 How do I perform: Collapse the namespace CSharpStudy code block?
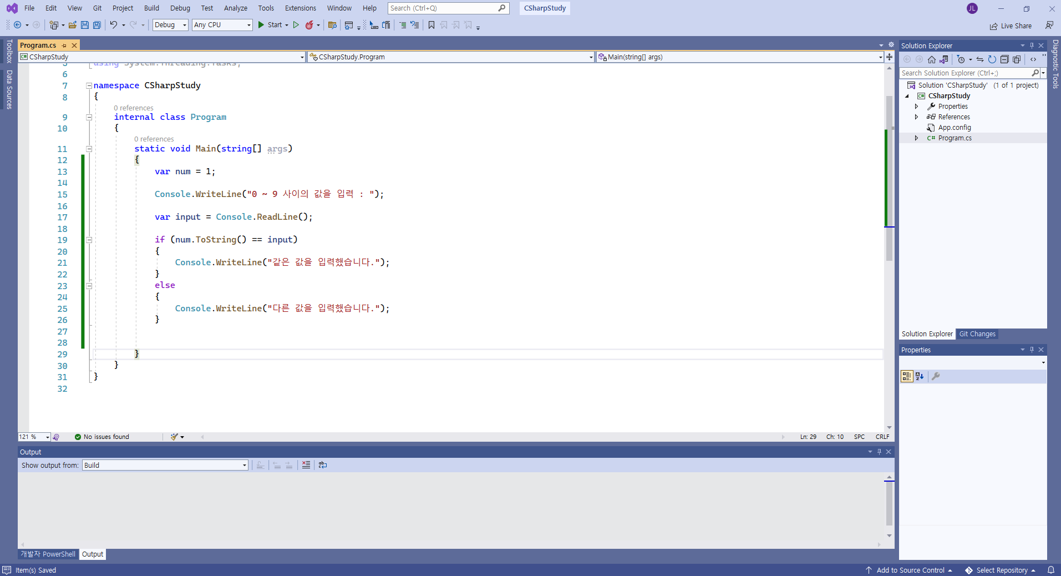pos(89,85)
